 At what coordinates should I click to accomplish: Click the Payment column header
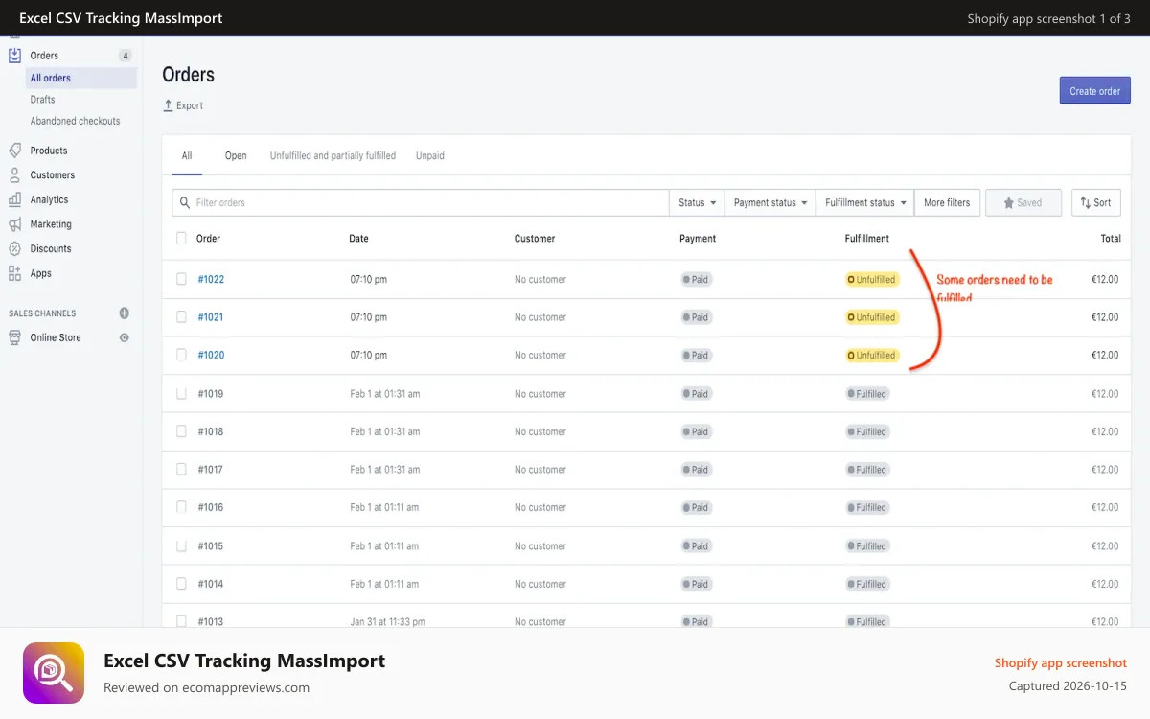[x=698, y=239]
